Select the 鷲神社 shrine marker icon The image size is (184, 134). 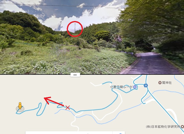(160, 82)
